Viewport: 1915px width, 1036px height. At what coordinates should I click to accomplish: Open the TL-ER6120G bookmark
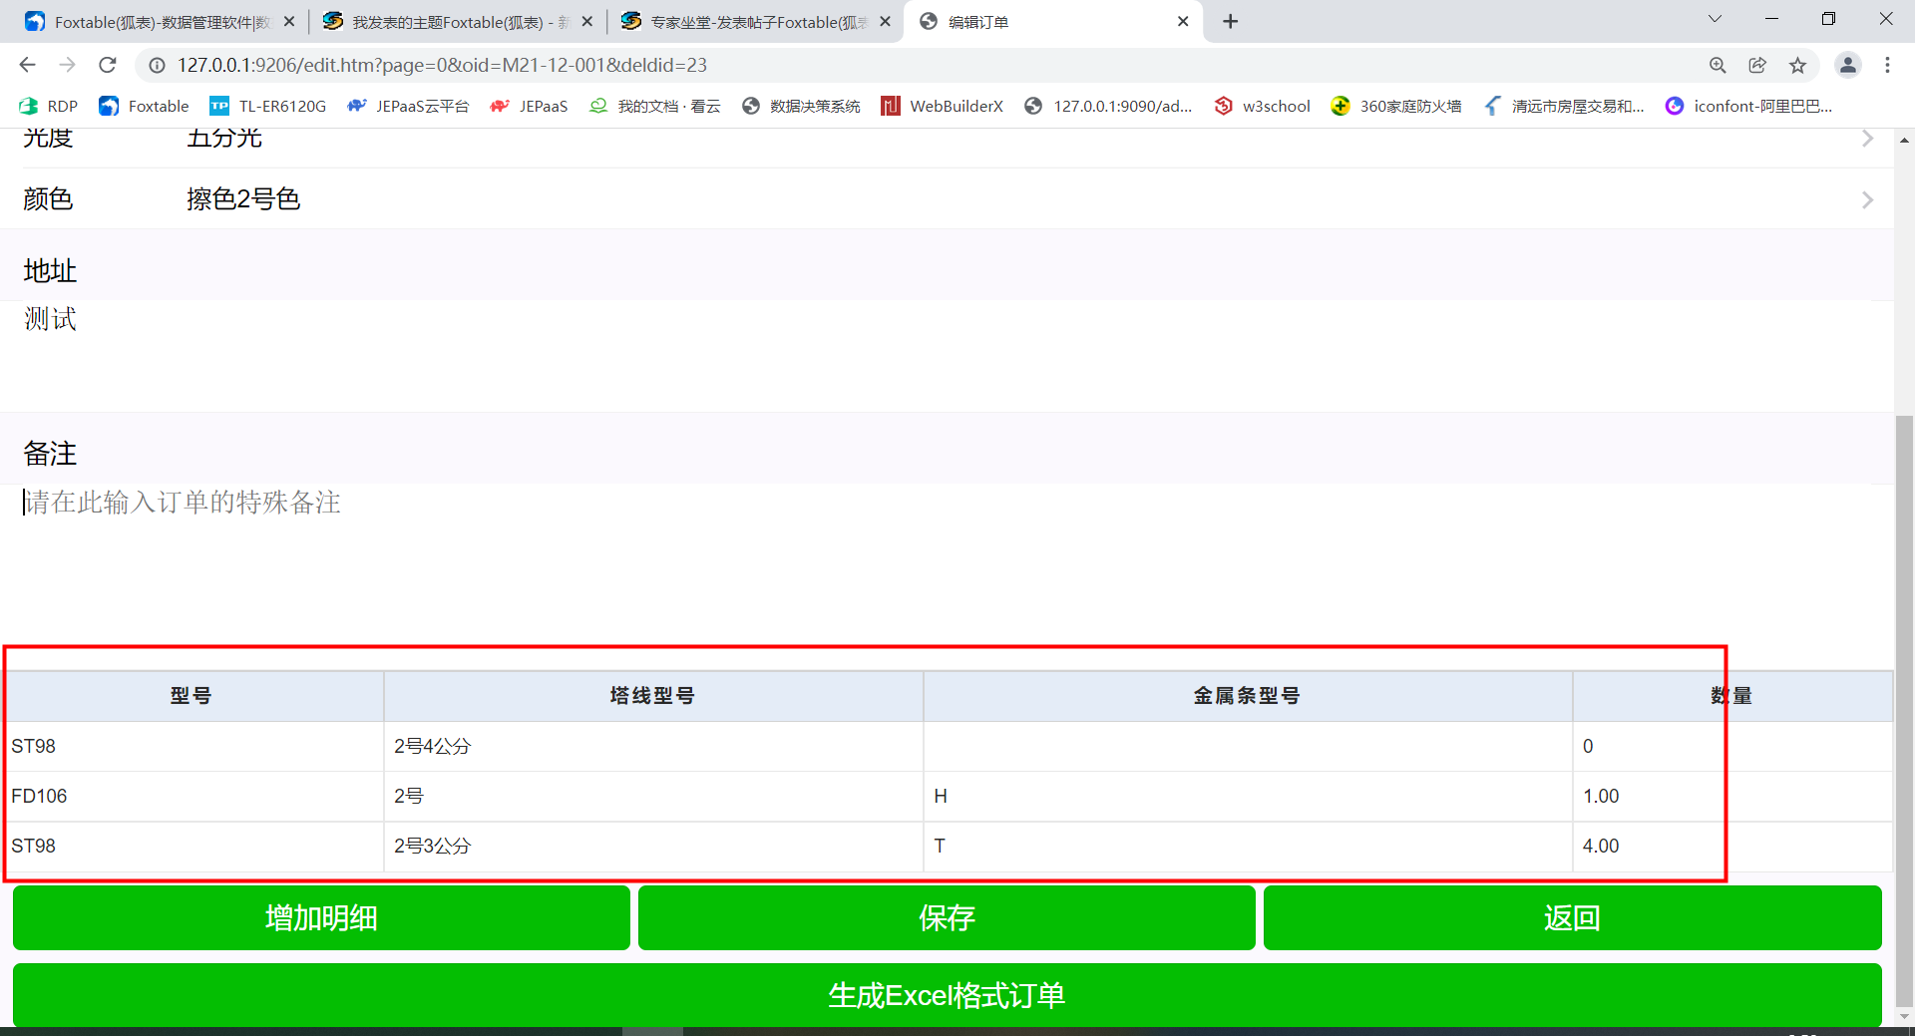tap(267, 106)
